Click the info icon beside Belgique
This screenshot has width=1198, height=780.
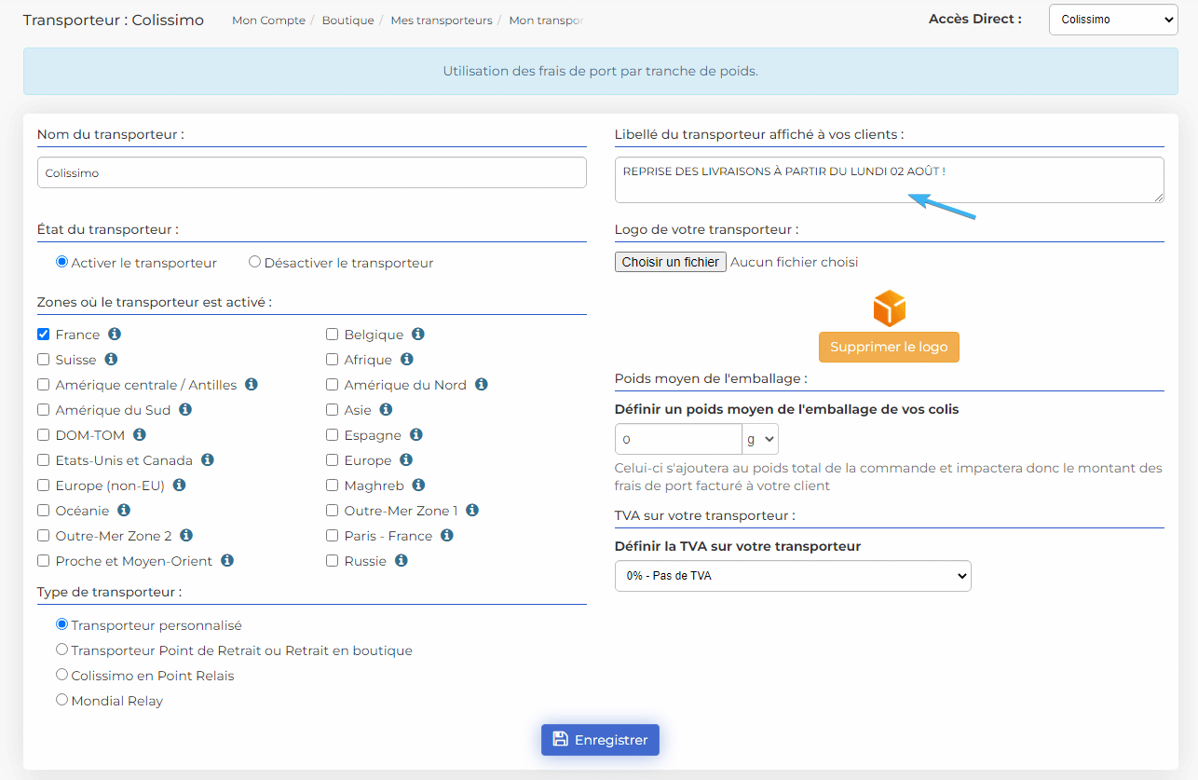coord(418,334)
